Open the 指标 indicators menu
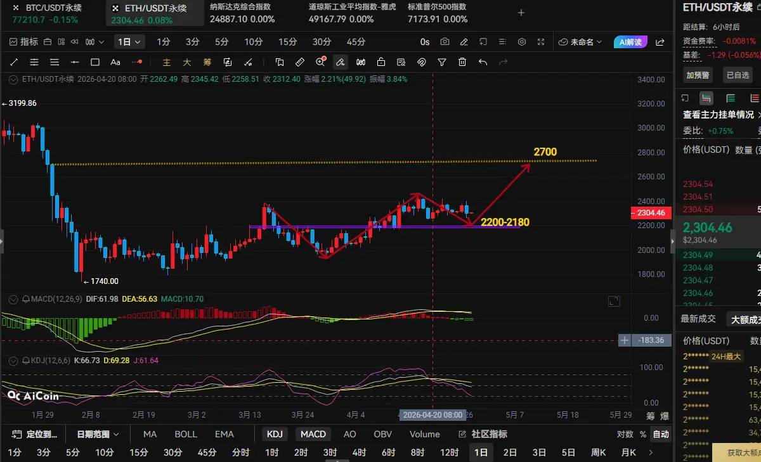 24,42
